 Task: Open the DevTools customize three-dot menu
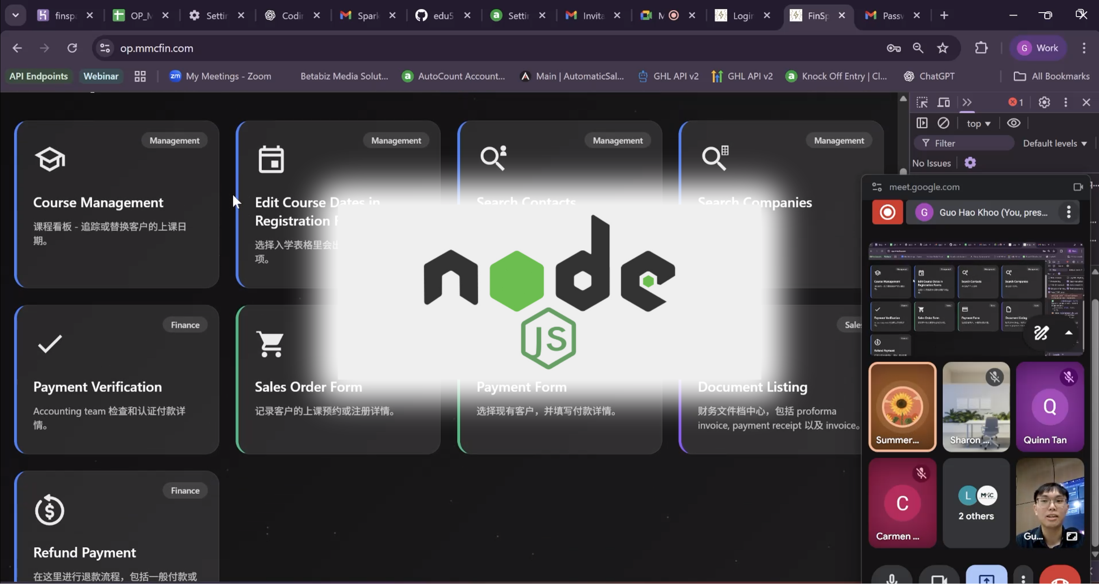point(1065,102)
